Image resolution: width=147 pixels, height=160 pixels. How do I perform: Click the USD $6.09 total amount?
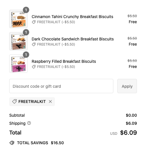[123, 133]
